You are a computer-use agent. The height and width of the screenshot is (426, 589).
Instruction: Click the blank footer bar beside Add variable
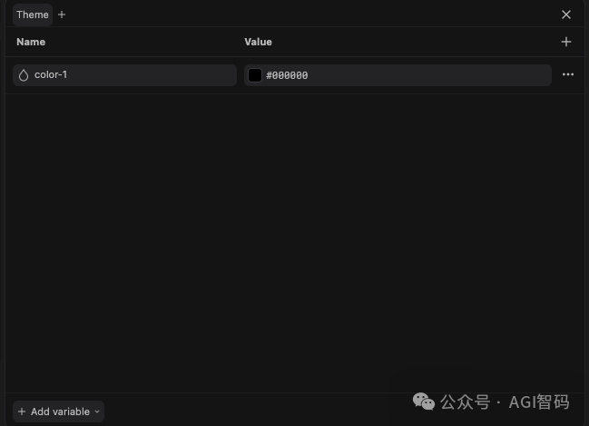[255, 411]
